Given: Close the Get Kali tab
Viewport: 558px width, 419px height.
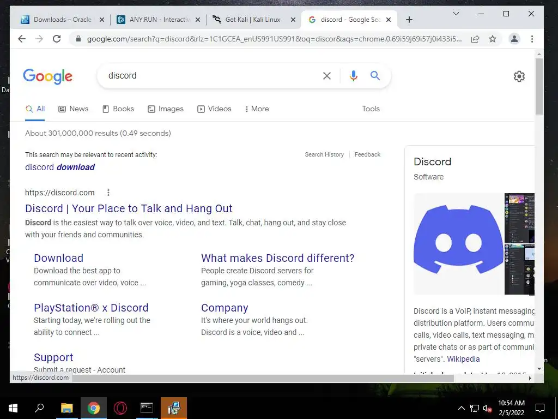Looking at the screenshot, I should point(293,20).
